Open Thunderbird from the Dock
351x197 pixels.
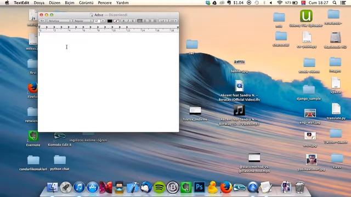coord(146,187)
